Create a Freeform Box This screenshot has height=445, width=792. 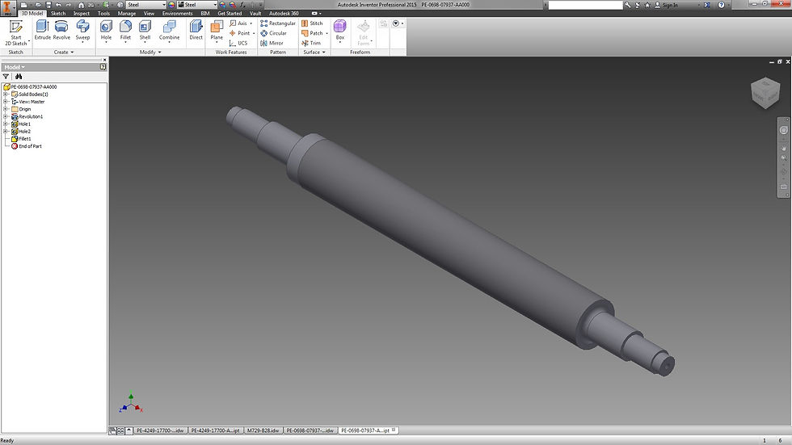pyautogui.click(x=340, y=30)
